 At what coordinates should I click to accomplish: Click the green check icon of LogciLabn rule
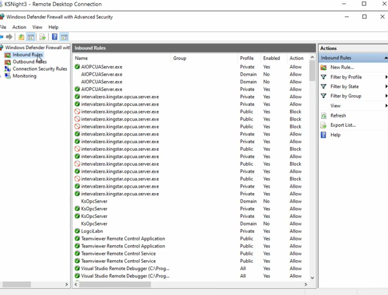77,231
